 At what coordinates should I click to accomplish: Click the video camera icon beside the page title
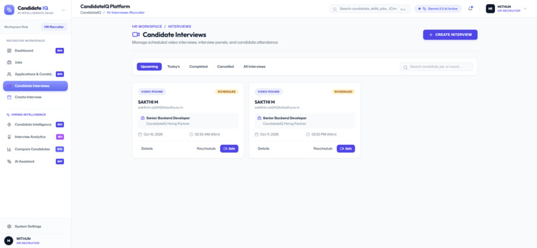(136, 35)
